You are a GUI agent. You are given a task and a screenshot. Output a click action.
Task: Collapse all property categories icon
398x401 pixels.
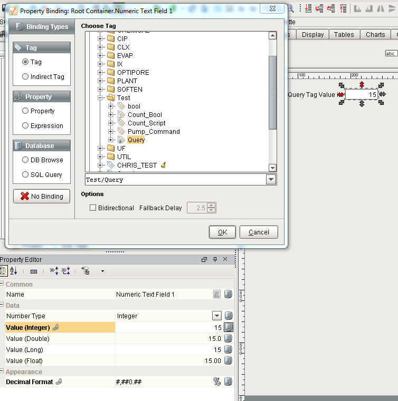click(66, 271)
